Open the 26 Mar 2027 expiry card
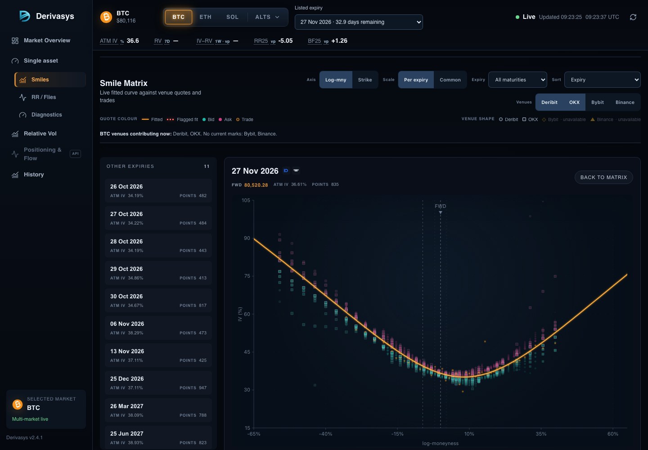This screenshot has height=450, width=648. coord(158,410)
